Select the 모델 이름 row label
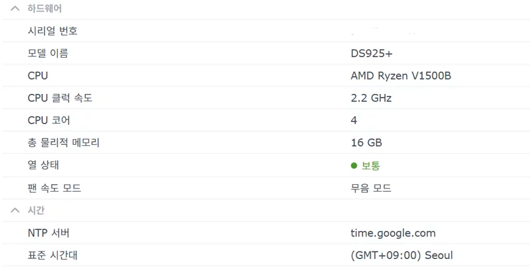 pos(48,53)
